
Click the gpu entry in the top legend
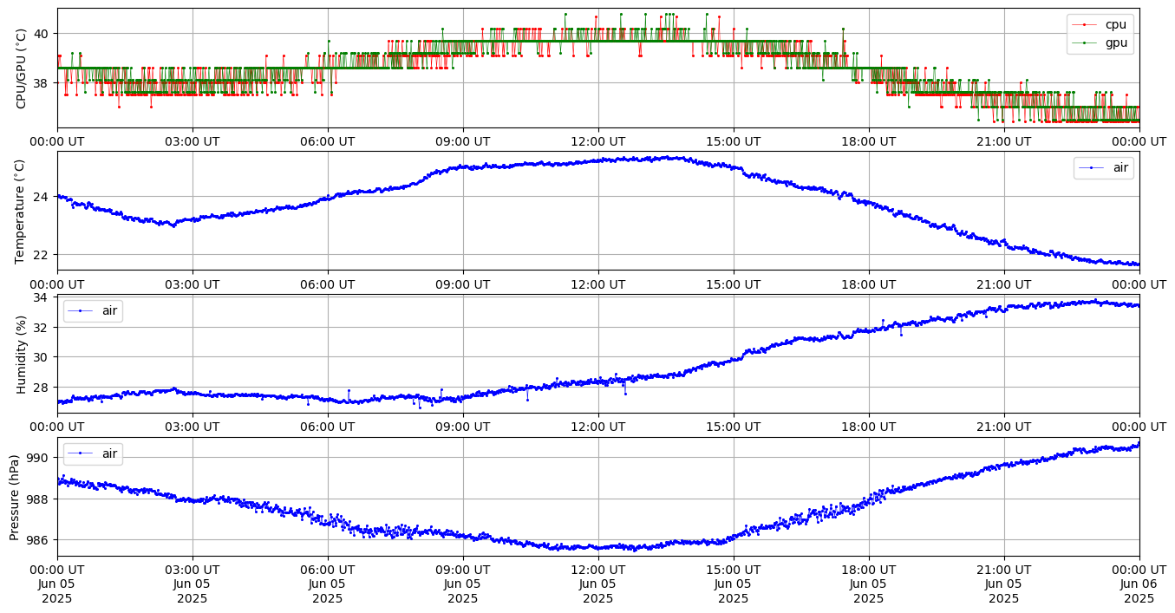click(x=1114, y=41)
